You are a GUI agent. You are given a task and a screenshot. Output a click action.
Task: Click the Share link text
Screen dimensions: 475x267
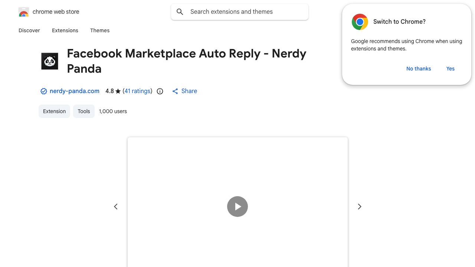189,91
